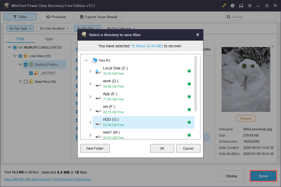
Task: Click the Memory Card drive icon
Action: [x=20, y=48]
